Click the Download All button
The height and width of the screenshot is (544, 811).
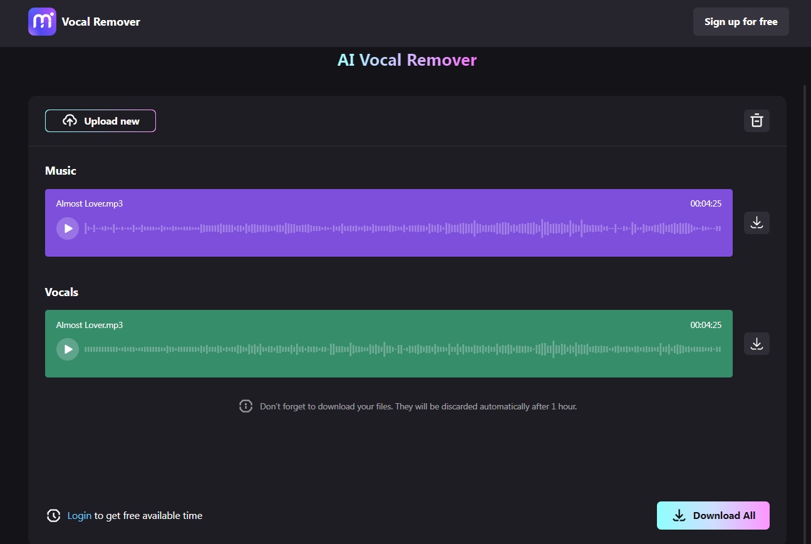coord(713,516)
